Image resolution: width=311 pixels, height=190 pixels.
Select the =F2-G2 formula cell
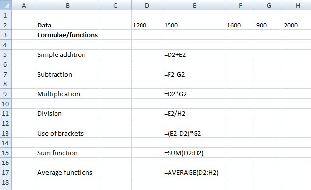195,74
